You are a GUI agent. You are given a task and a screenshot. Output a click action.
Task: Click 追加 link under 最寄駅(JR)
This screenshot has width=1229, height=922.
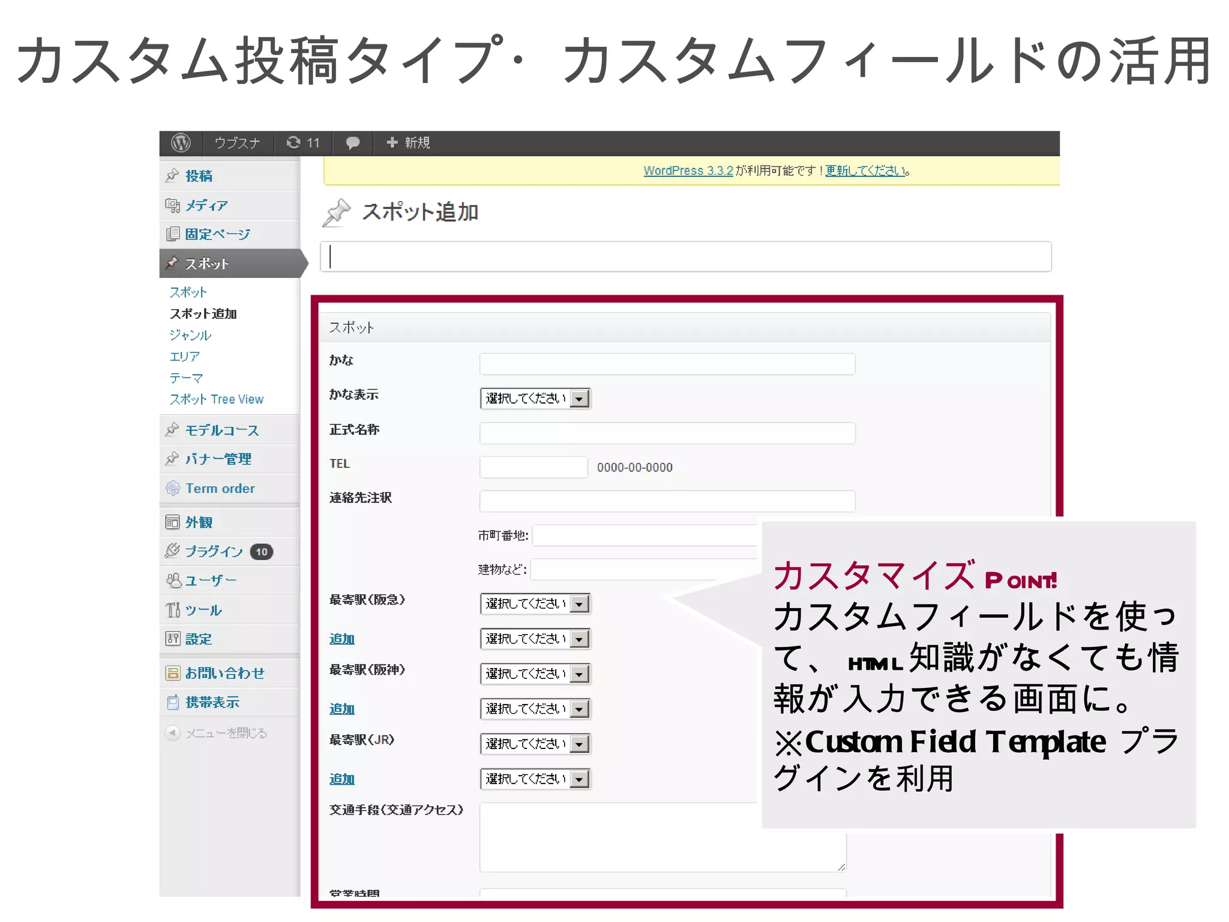(x=342, y=779)
